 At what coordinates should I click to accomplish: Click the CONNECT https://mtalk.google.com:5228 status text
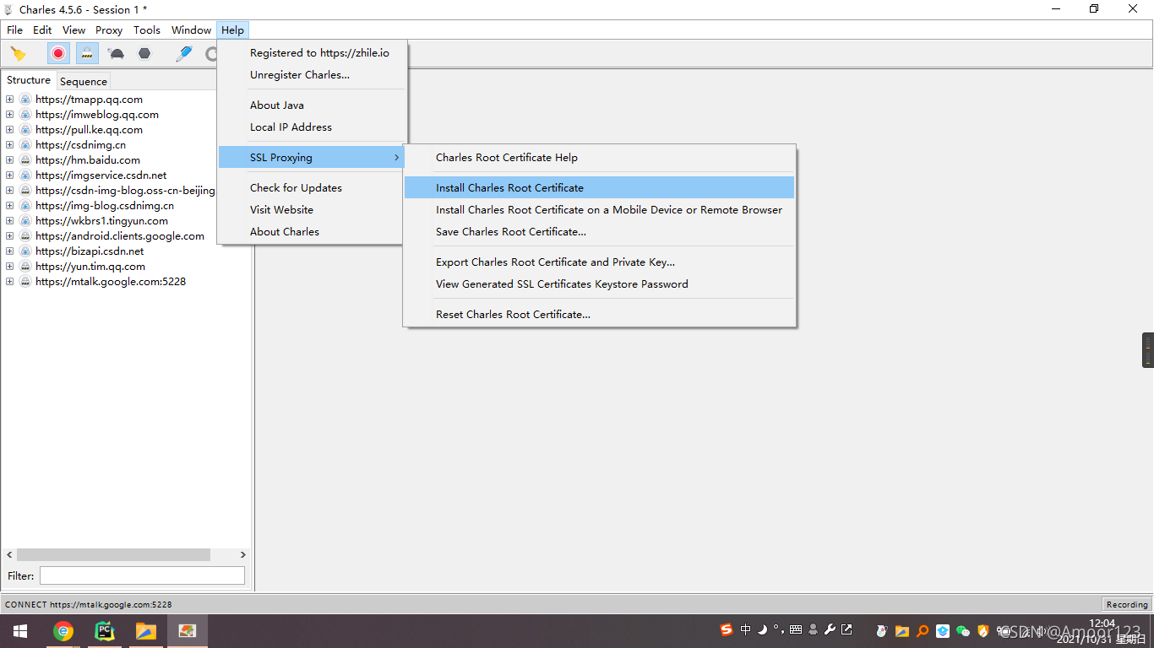89,604
